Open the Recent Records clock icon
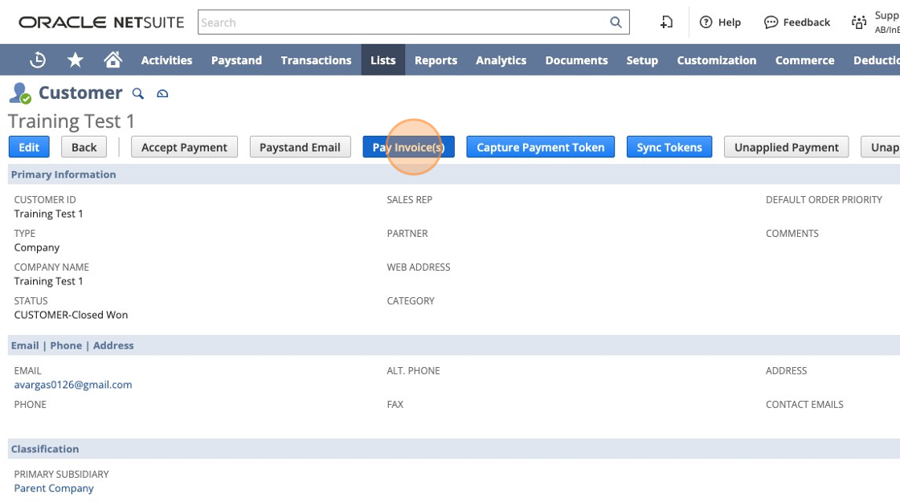The image size is (900, 502). coord(38,59)
